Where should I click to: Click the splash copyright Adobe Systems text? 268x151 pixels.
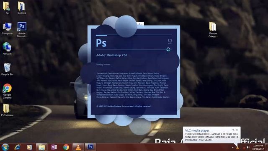coord(124,106)
